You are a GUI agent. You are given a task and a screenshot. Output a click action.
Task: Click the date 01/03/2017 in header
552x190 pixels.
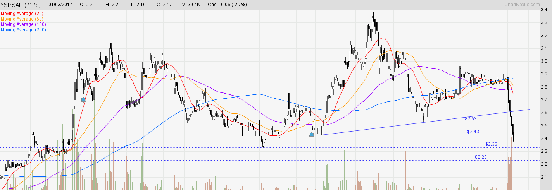60,5
